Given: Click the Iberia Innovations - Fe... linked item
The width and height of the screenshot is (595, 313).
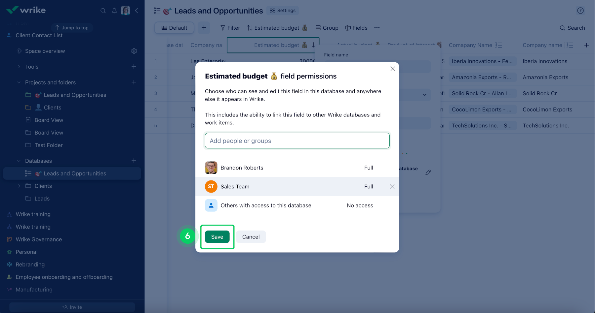Looking at the screenshot, I should [x=482, y=61].
